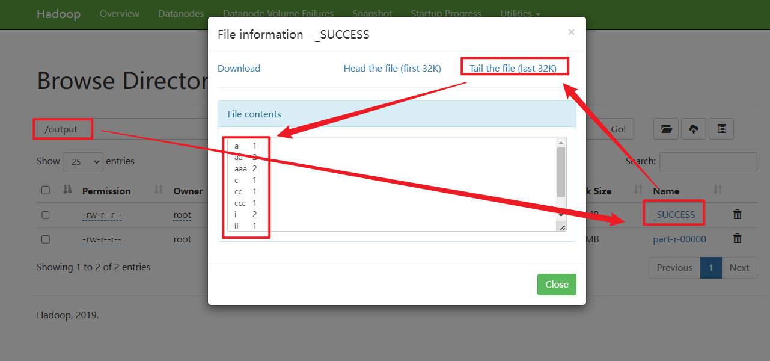This screenshot has width=770, height=361.
Task: Select page 1 in the pagination
Action: tap(711, 268)
